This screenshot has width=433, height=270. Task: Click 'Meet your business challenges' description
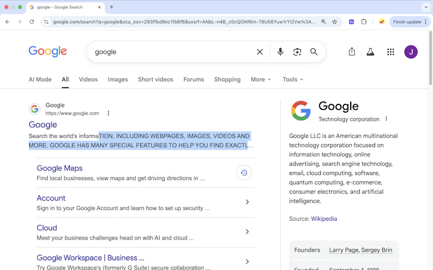[x=115, y=238]
